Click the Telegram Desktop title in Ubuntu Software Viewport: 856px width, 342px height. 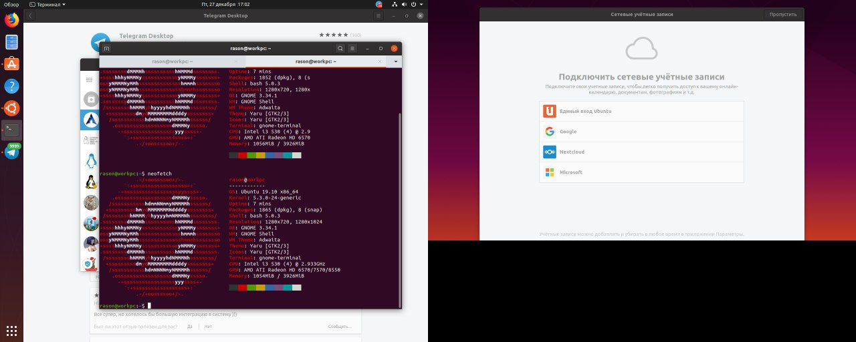(x=146, y=36)
